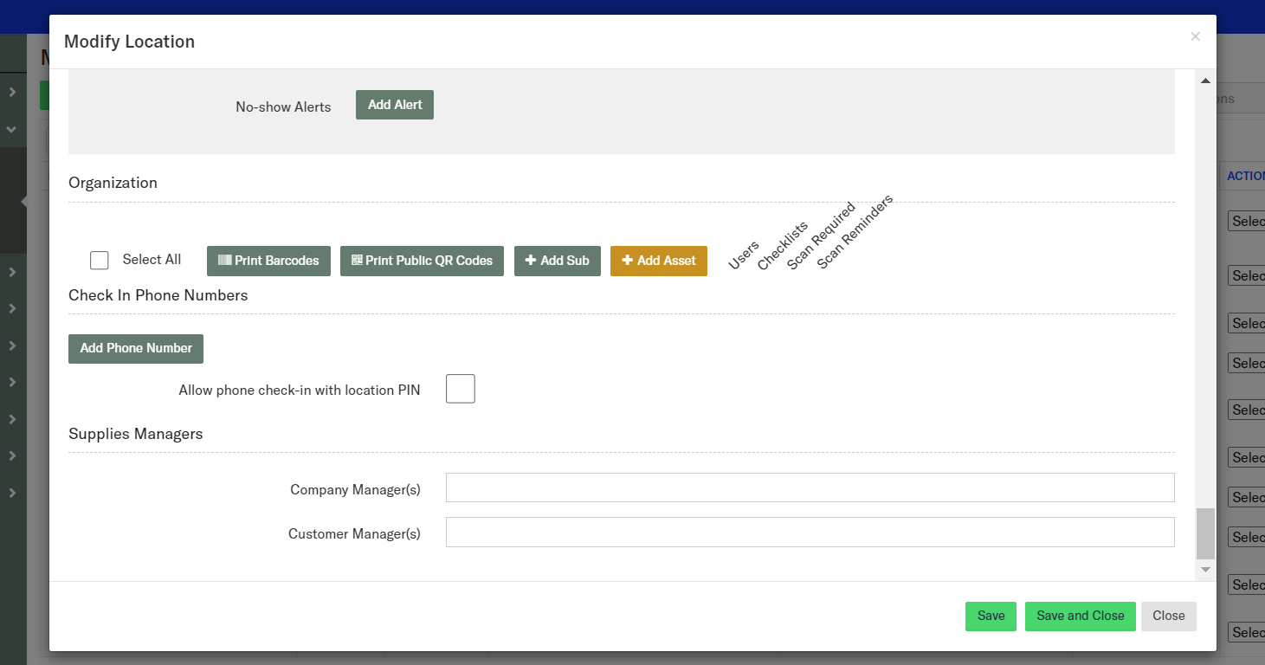Screen dimensions: 1265x665
Task: Click the dialog scrollbar down arrow
Action: click(x=1204, y=570)
